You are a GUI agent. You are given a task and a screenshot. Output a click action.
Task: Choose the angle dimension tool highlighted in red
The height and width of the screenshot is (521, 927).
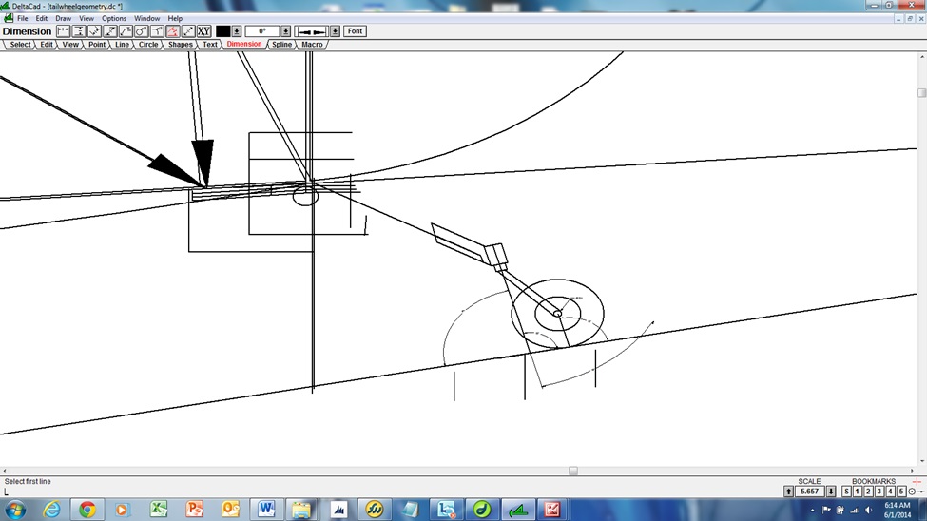tap(173, 31)
